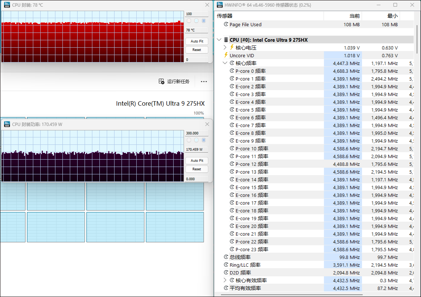Click the clock icon for E-core 2 频率

click(x=232, y=86)
